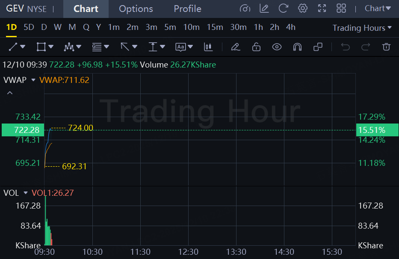The height and width of the screenshot is (259, 399).
Task: Delete drawings with the trash icon
Action: coord(387,47)
